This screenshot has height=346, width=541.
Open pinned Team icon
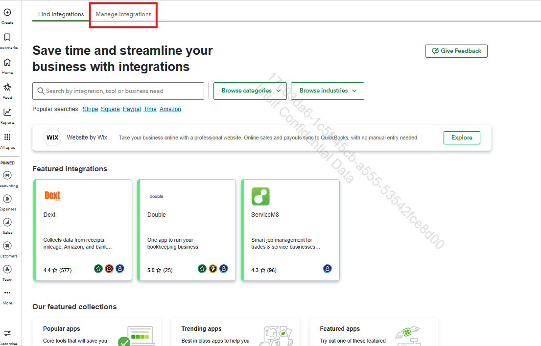click(x=7, y=269)
